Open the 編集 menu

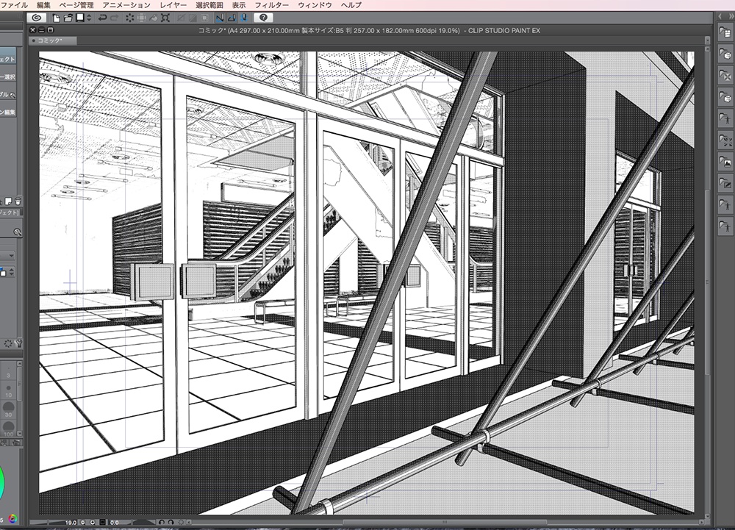pos(43,5)
